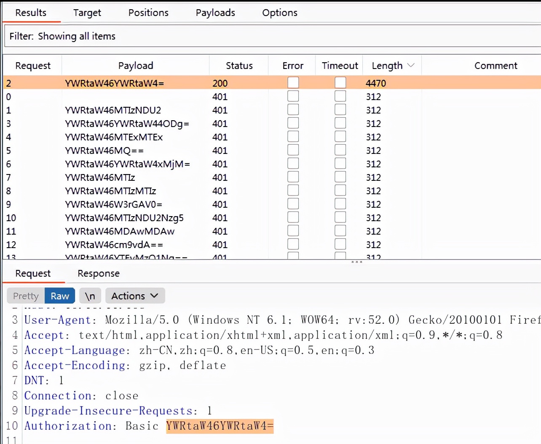Open the Positions tab

(x=148, y=13)
